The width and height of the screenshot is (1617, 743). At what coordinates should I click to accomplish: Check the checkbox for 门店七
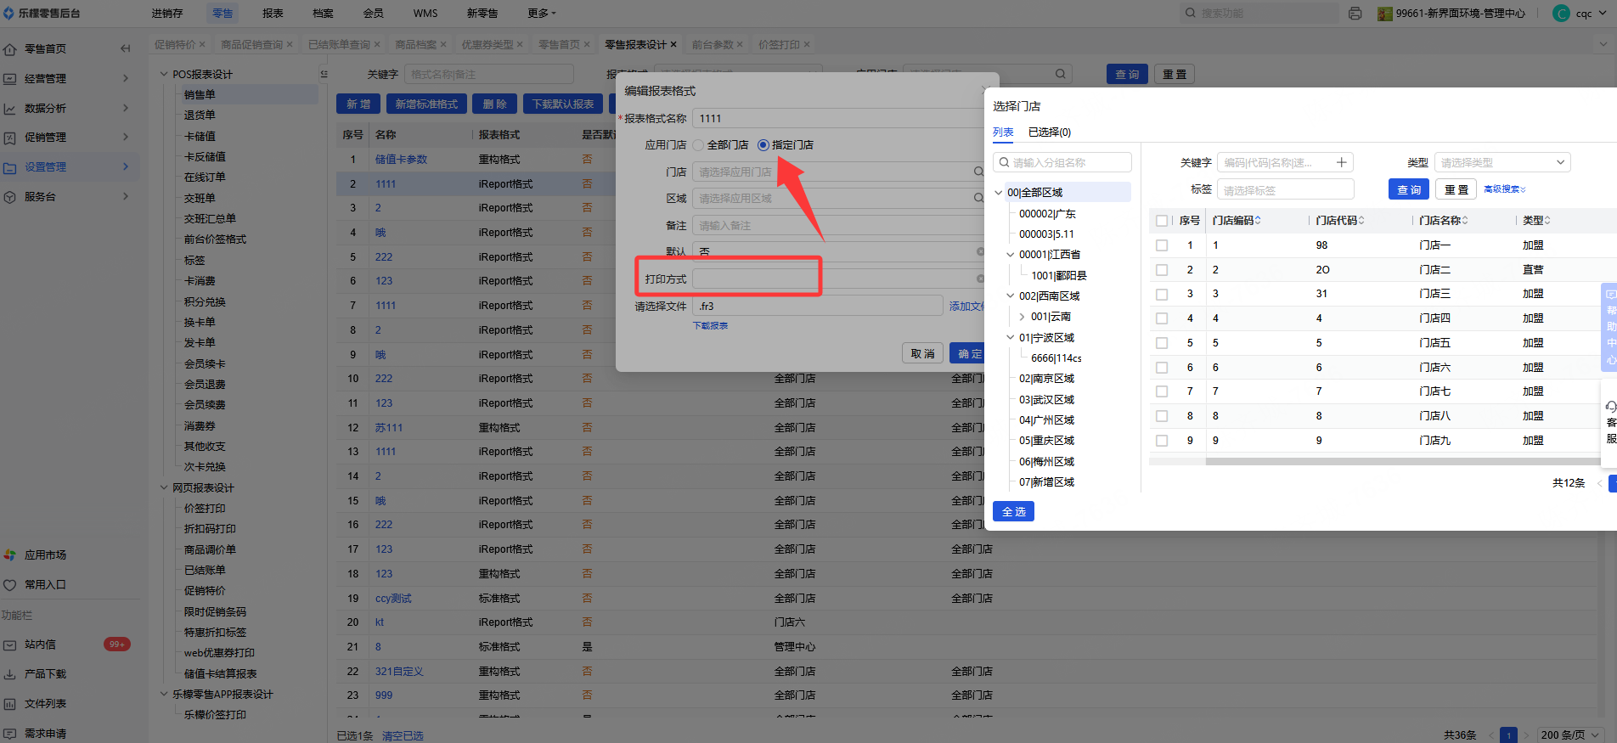[1162, 391]
